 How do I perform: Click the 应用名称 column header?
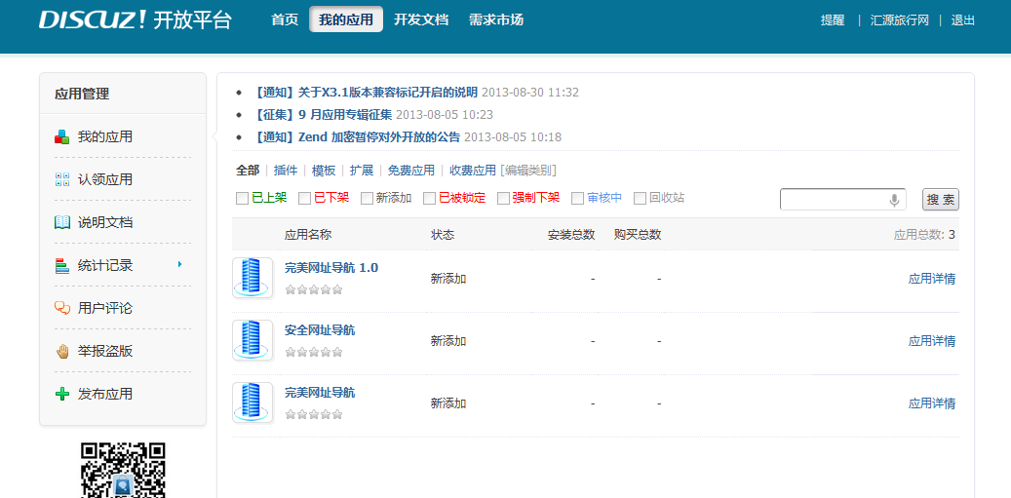click(308, 235)
